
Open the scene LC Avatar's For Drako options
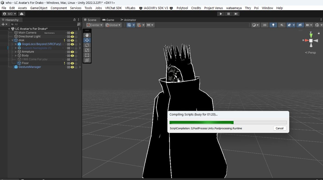pos(79,29)
